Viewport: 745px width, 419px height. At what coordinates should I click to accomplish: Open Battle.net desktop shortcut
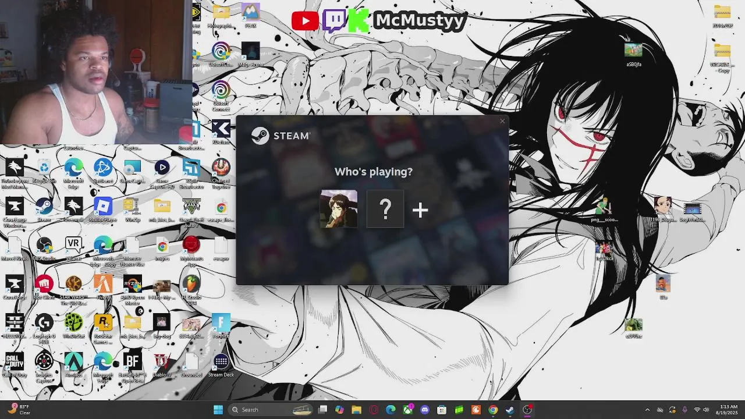click(x=103, y=172)
